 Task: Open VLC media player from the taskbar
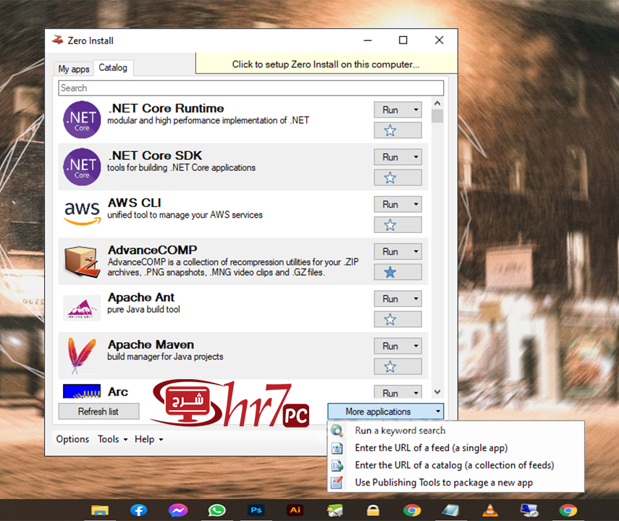[490, 510]
